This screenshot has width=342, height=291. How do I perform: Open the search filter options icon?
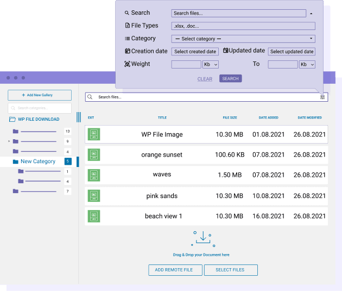click(322, 97)
